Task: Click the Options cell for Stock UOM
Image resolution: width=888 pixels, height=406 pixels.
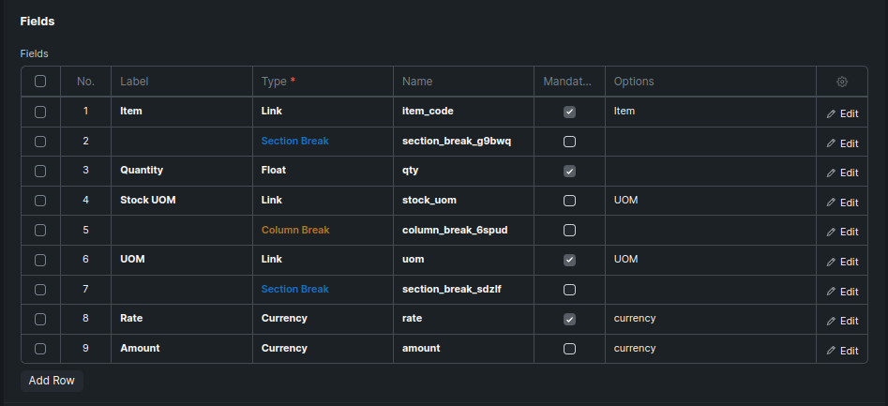Action: pos(709,201)
